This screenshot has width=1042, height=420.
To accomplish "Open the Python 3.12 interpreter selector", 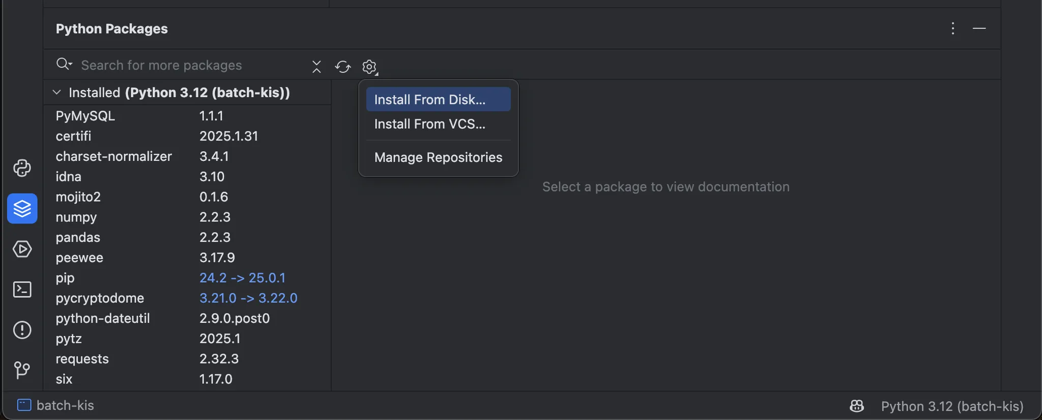I will [951, 406].
